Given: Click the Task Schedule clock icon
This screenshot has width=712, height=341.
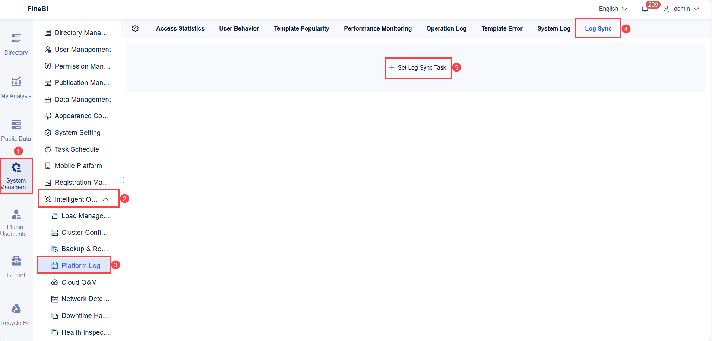Looking at the screenshot, I should [x=48, y=149].
